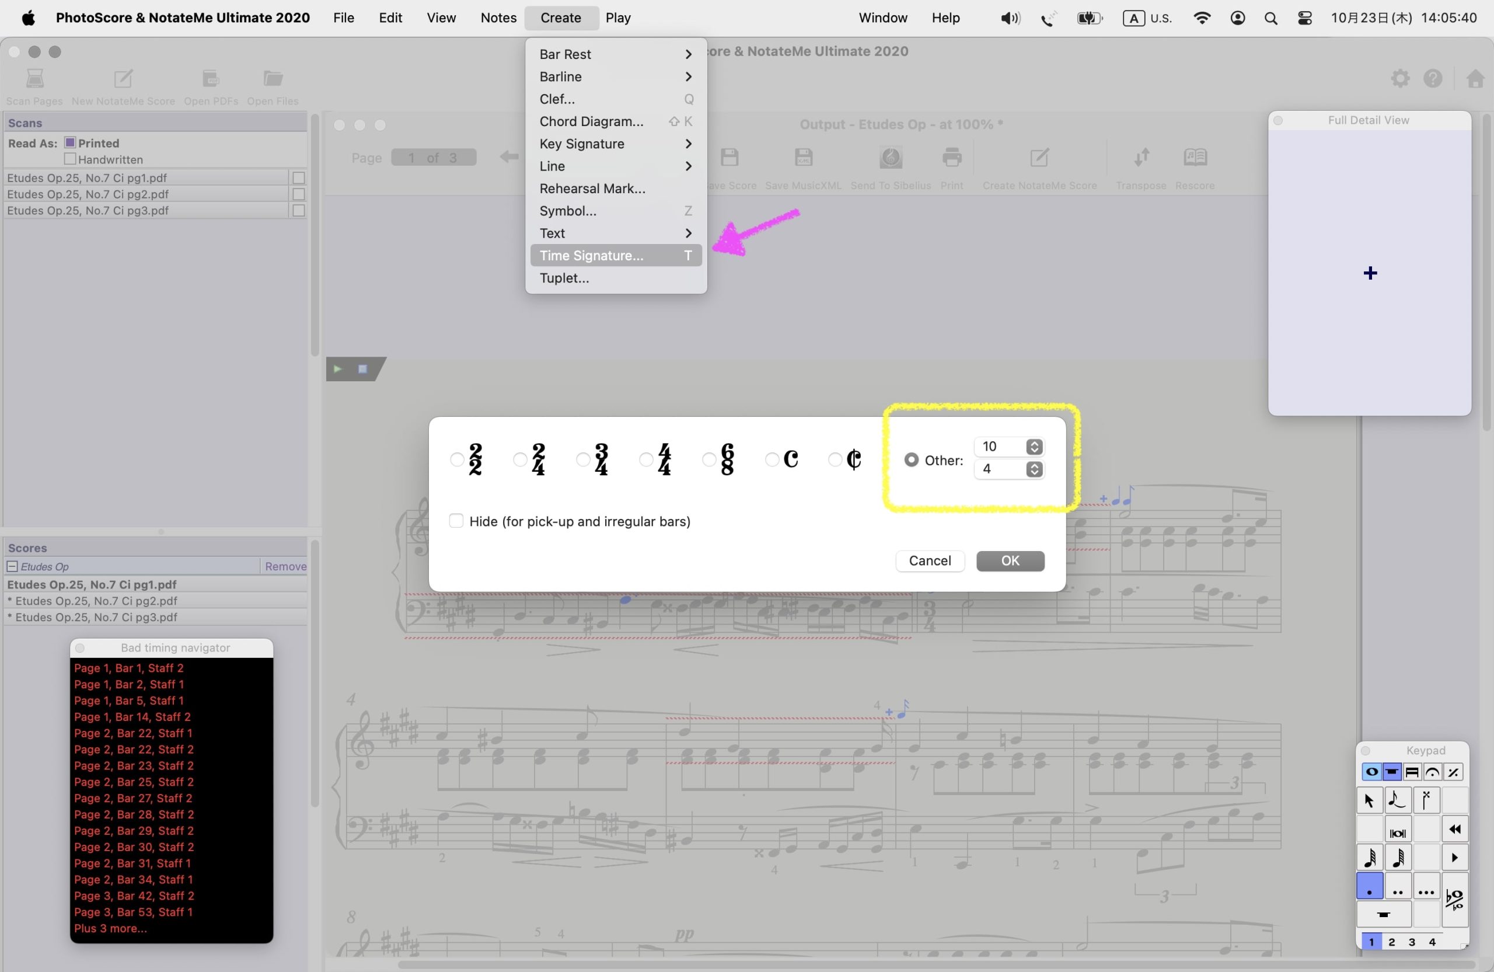The height and width of the screenshot is (972, 1494).
Task: Choose Tuplet... from Create menu
Action: coord(564,278)
